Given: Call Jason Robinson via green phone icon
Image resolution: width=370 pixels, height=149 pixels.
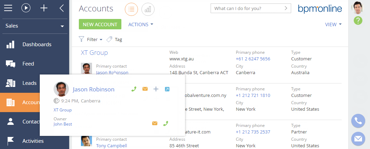Looking at the screenshot, I should tap(134, 89).
